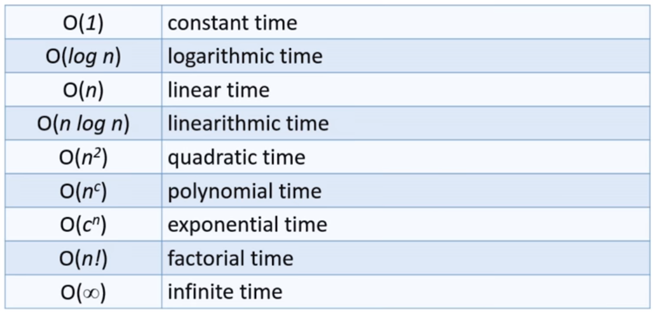Click the O(n) notation cell
Screen dimensions: 653x312
tap(83, 90)
